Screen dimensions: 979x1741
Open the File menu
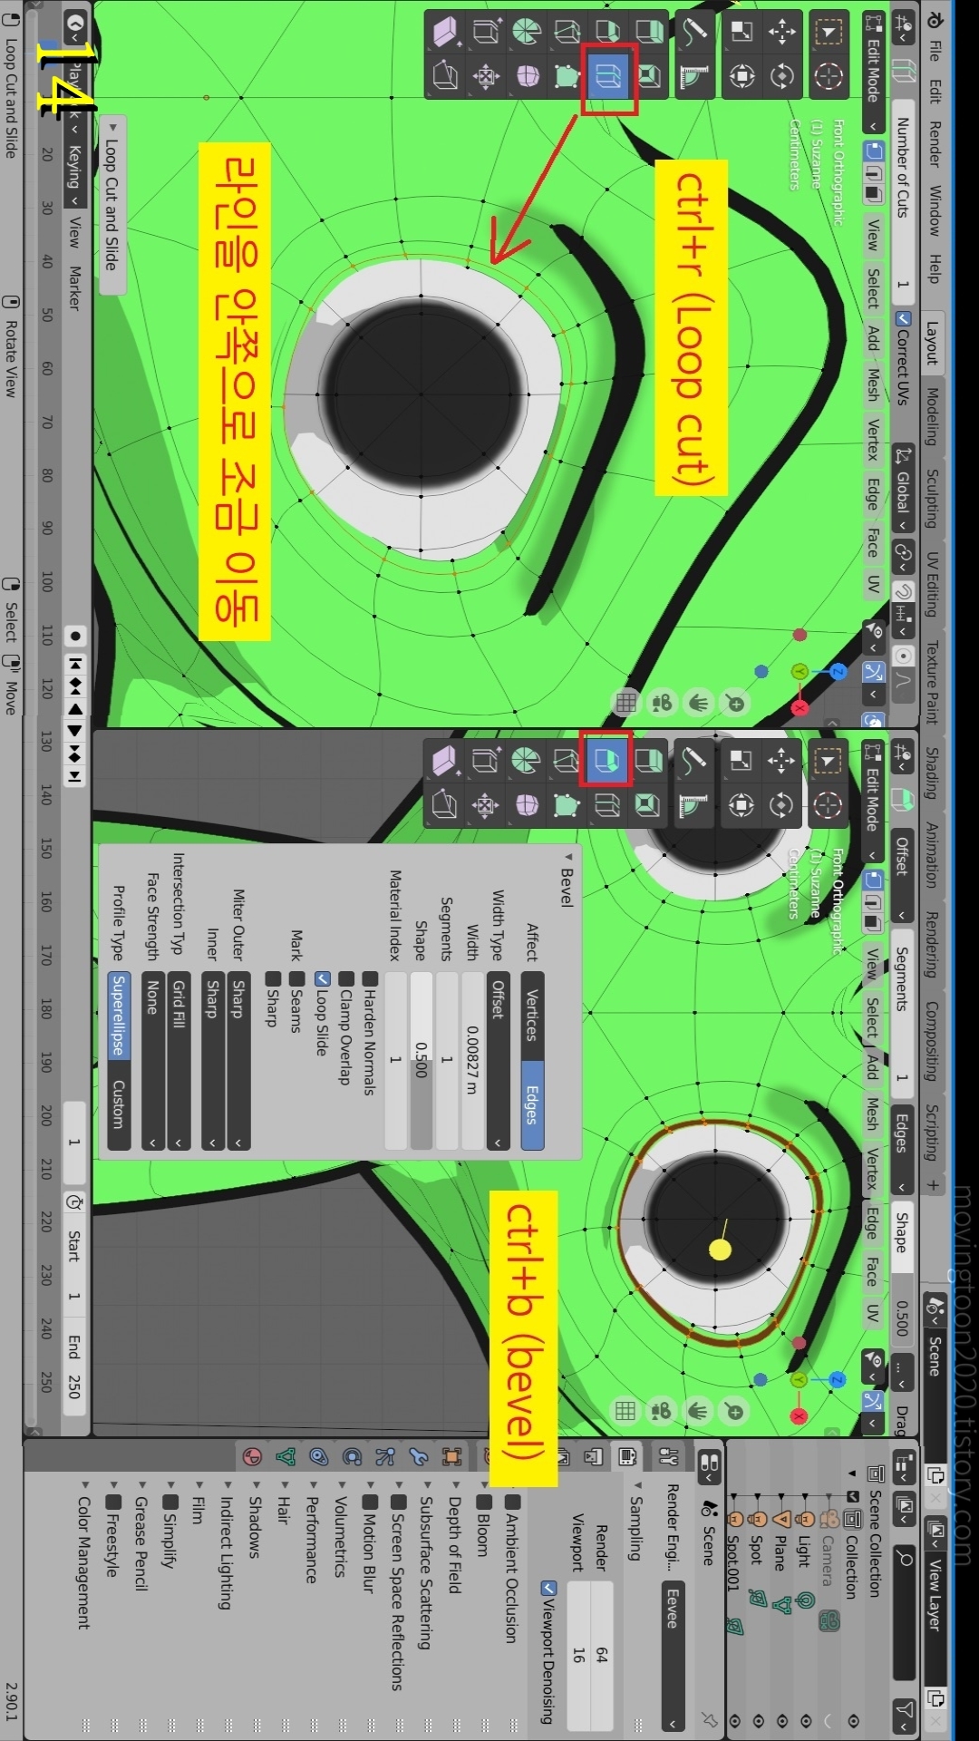tap(934, 51)
